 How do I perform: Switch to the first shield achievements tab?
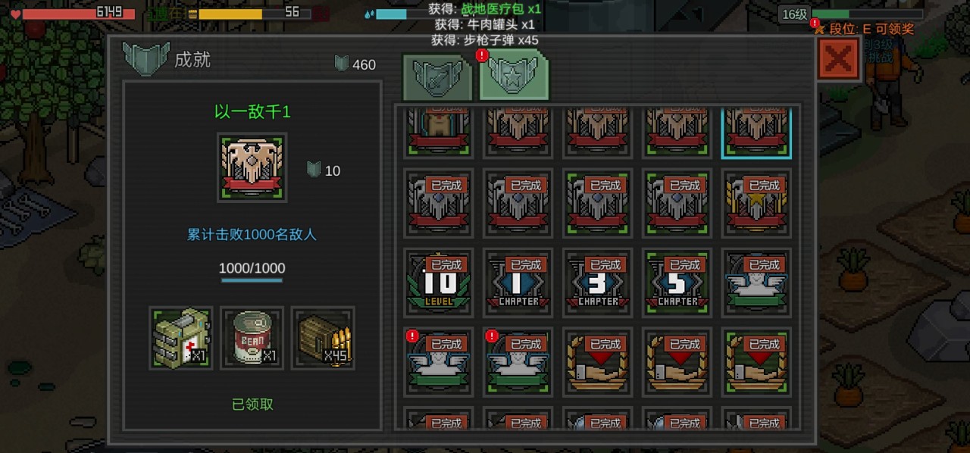pos(436,77)
